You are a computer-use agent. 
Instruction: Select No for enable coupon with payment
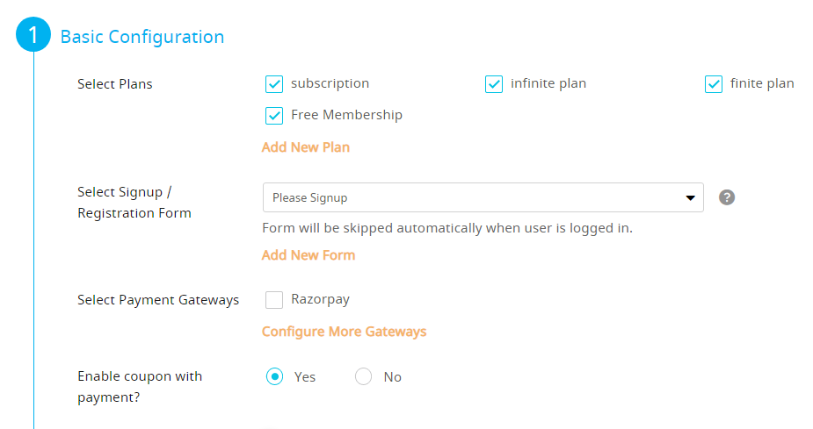point(363,376)
